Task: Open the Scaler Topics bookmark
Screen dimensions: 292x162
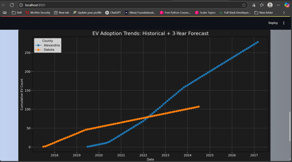Action: pyautogui.click(x=205, y=13)
